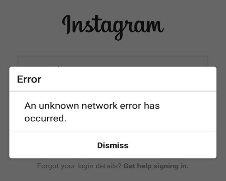The width and height of the screenshot is (226, 181).
Task: Tap the bold signing in link text
Action: coord(171,166)
